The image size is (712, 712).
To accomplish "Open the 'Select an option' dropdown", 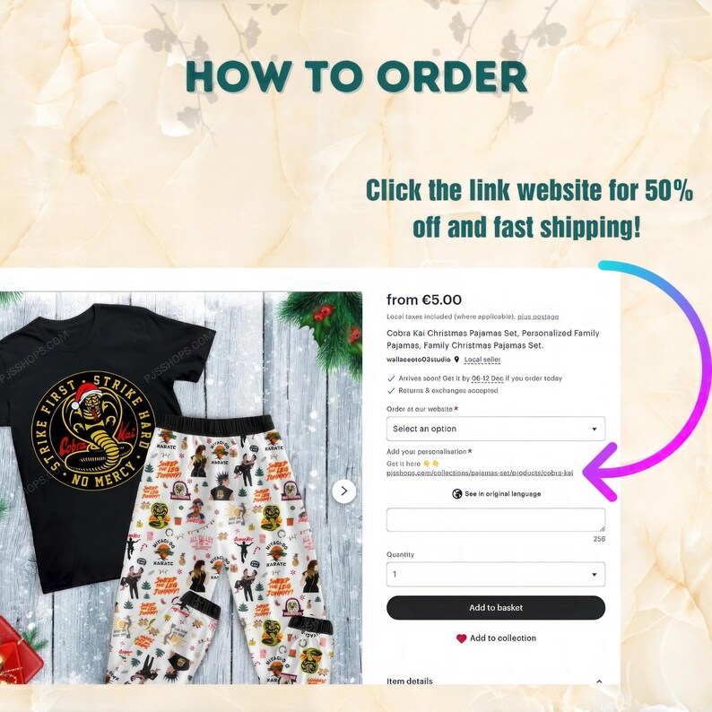I will pos(496,429).
